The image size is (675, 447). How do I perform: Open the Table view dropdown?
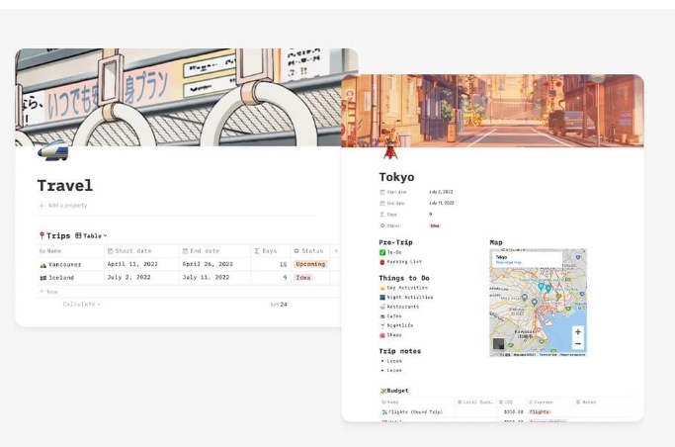91,236
